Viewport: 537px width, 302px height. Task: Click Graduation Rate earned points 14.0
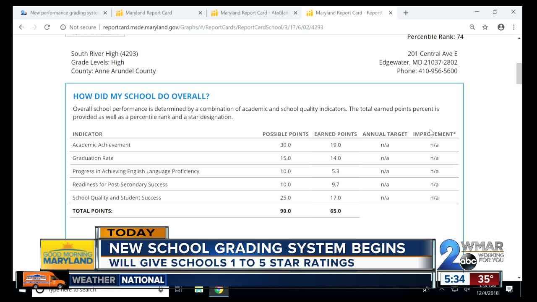click(x=336, y=158)
